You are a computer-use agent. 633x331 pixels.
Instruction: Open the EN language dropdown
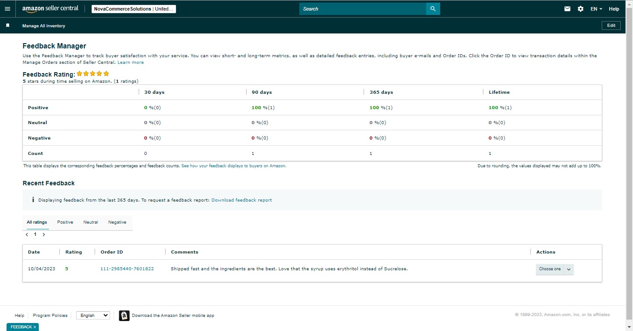(596, 9)
